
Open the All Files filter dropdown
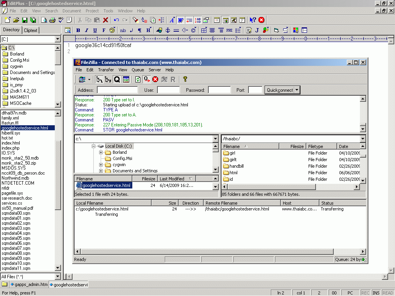tap(57, 276)
